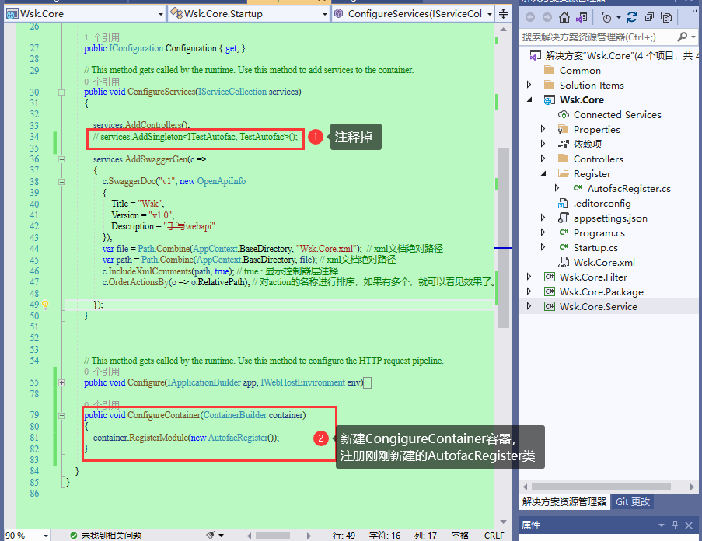Select Program.cs in the solution tree
702x541 pixels.
(x=599, y=232)
